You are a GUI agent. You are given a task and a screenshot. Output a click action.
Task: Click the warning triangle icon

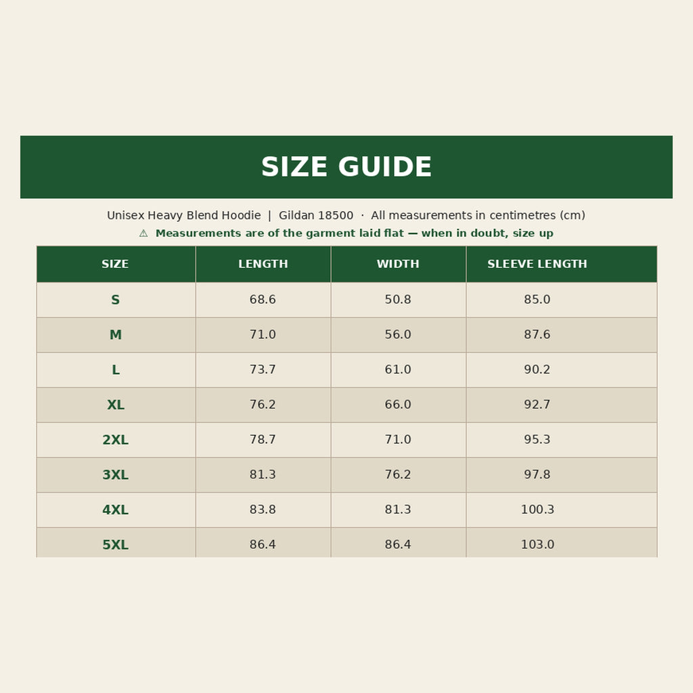143,233
